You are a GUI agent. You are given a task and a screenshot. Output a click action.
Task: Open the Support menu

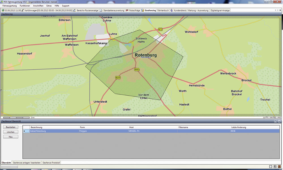point(66,6)
